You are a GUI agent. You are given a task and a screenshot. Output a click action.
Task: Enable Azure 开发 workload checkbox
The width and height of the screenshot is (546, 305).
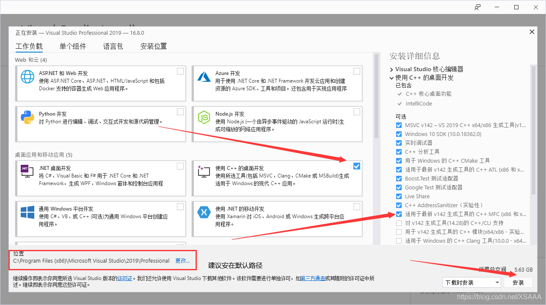[x=357, y=71]
